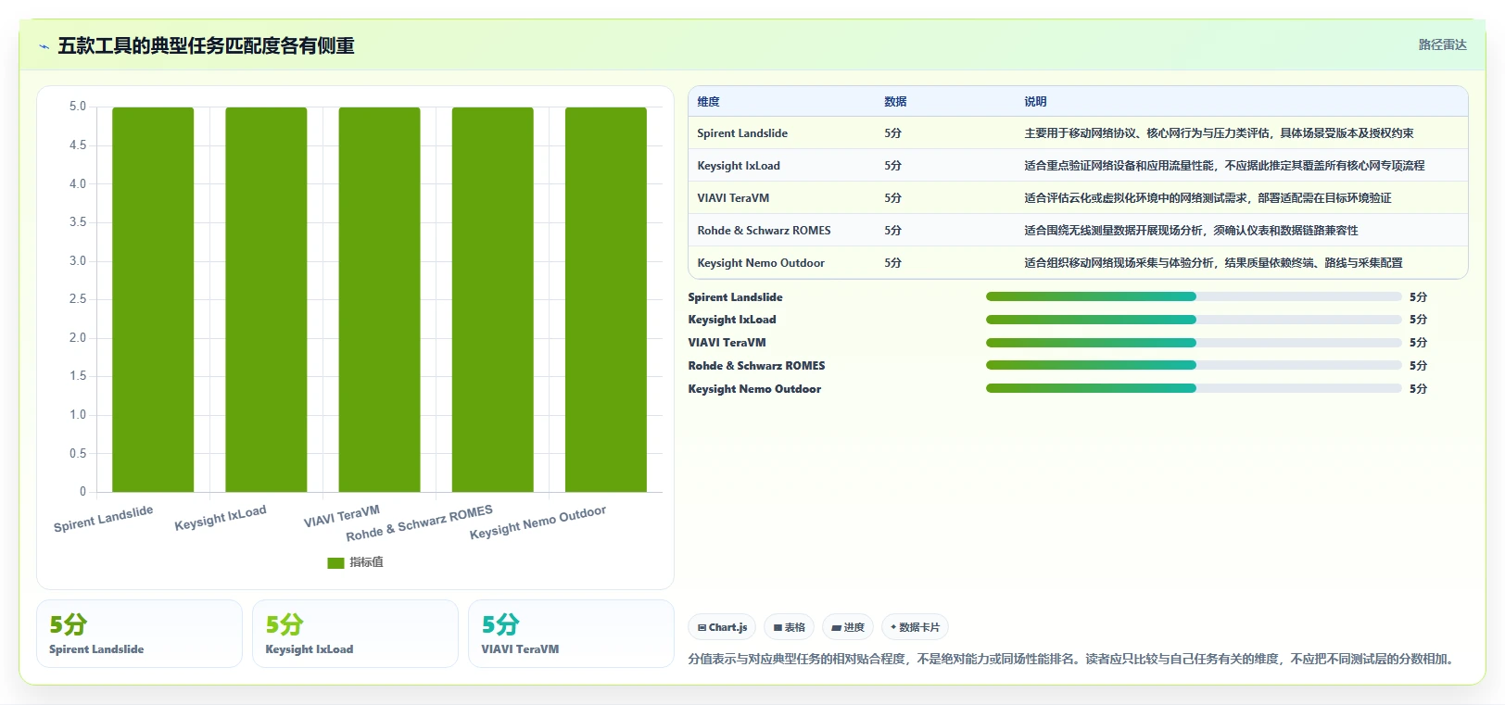The height and width of the screenshot is (705, 1505).
Task: Click the Rohde & Schwarz ROMES chart bar
Action: coord(492,299)
